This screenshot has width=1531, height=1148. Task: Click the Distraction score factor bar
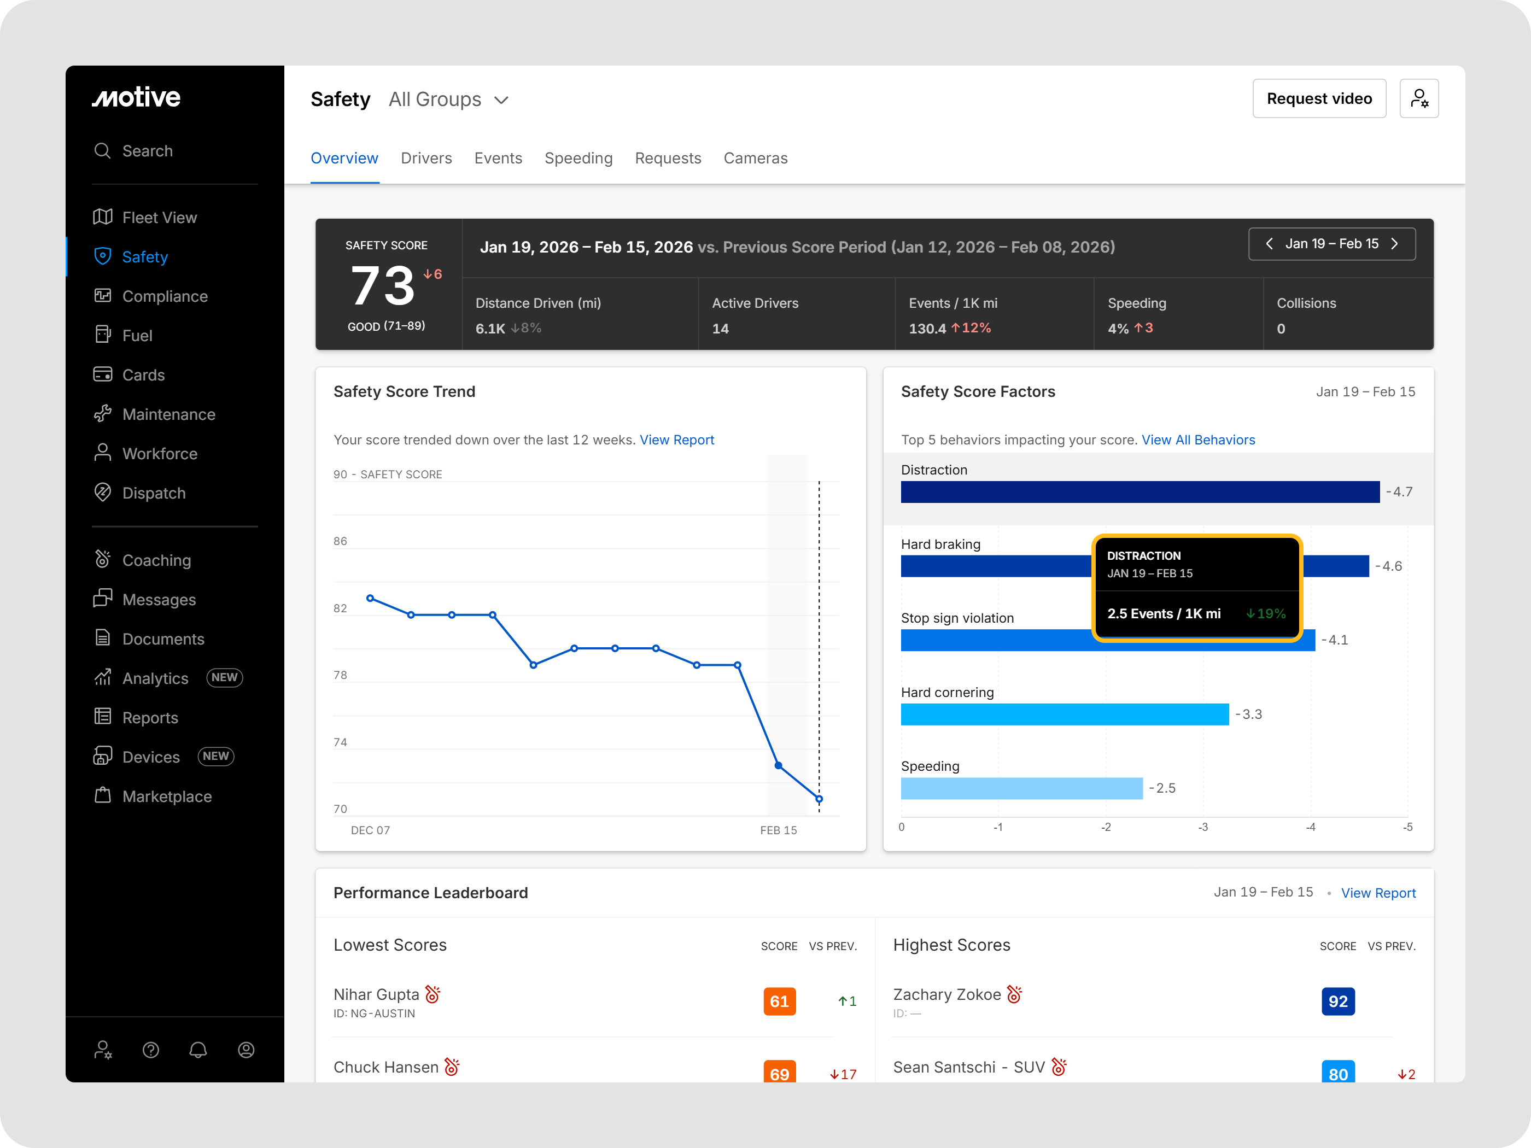click(x=1140, y=492)
